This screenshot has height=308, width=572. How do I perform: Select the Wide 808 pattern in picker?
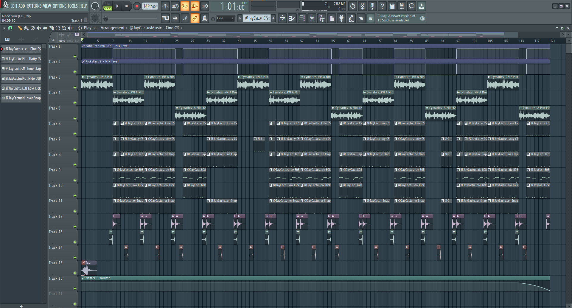21,79
